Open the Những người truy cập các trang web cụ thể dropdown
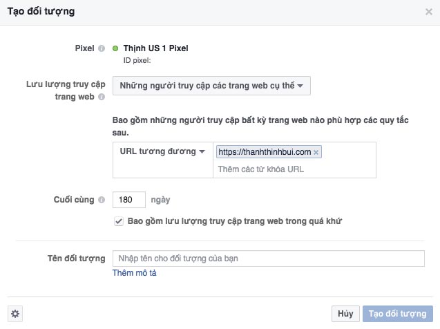This screenshot has width=440, height=329. click(x=211, y=86)
